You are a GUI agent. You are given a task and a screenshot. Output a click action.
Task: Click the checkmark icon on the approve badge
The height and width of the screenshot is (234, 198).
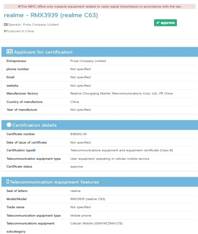point(158,23)
